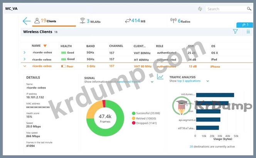The height and width of the screenshot is (158, 256).
Task: Click the yellow Retried legend dot
Action: 133,118
